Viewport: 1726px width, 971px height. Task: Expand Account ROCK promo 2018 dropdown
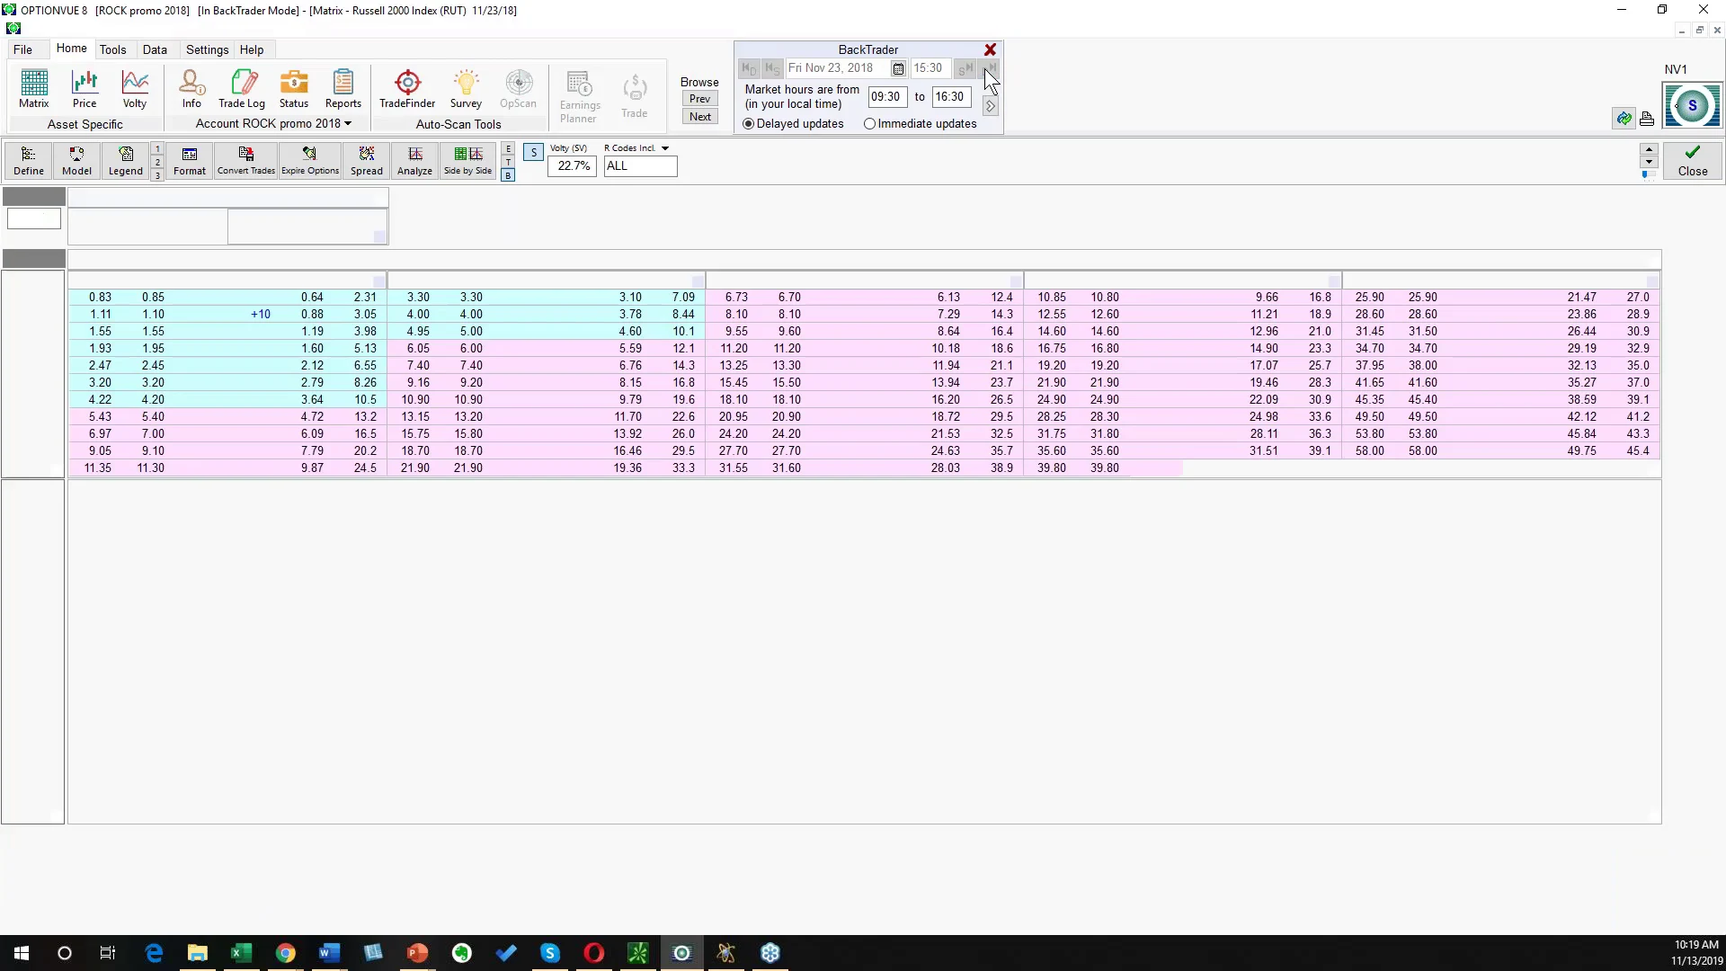[x=348, y=123]
